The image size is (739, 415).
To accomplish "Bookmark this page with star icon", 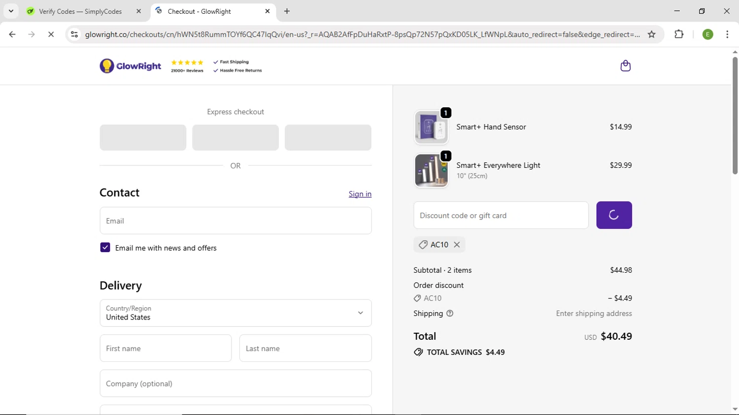I will click(x=651, y=34).
